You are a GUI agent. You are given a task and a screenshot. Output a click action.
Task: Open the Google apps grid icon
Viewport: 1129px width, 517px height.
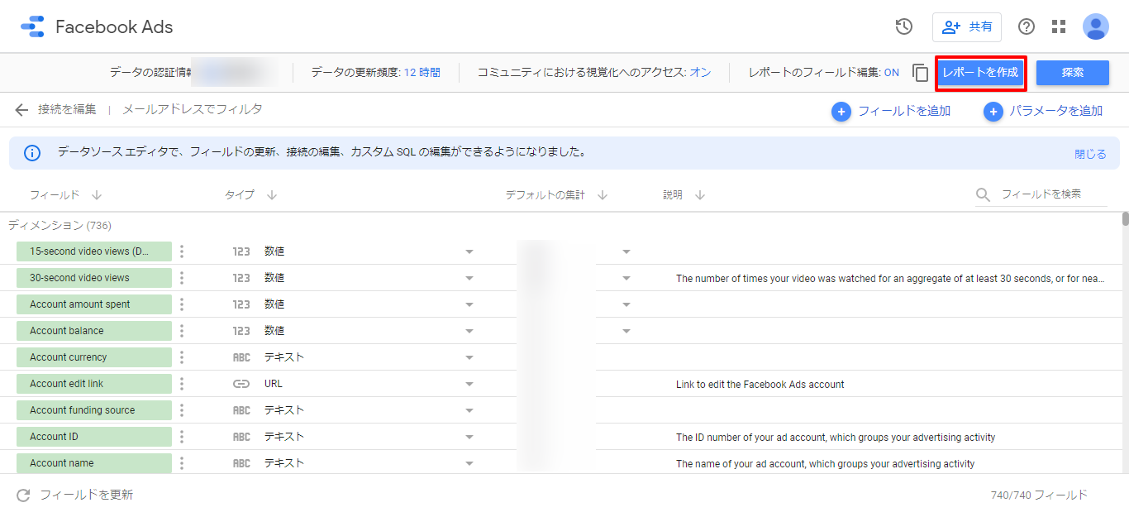click(x=1059, y=26)
